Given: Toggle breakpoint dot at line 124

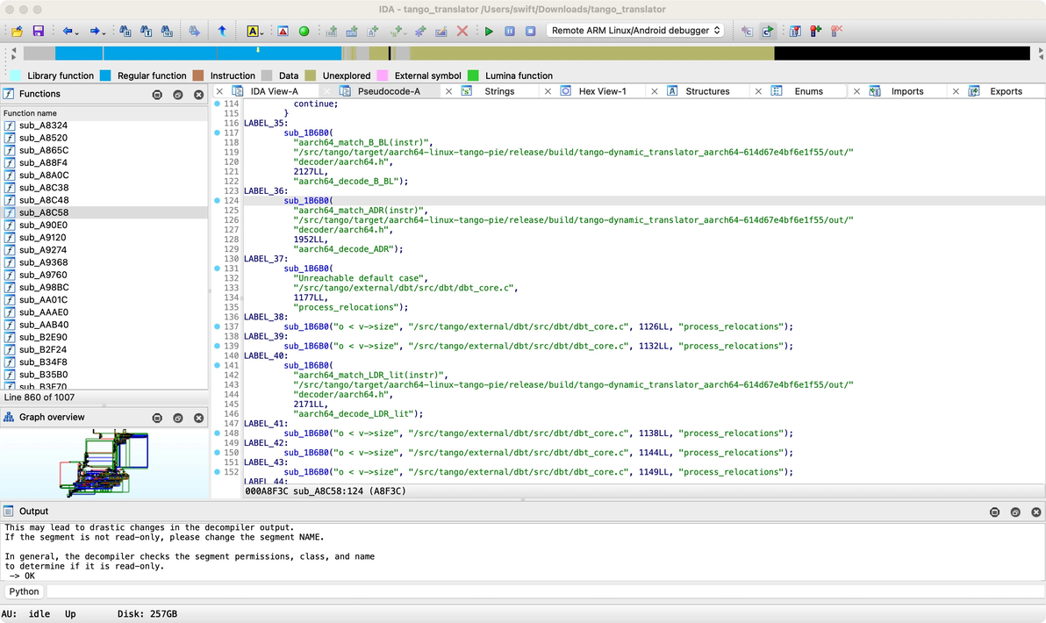Looking at the screenshot, I should tap(218, 201).
